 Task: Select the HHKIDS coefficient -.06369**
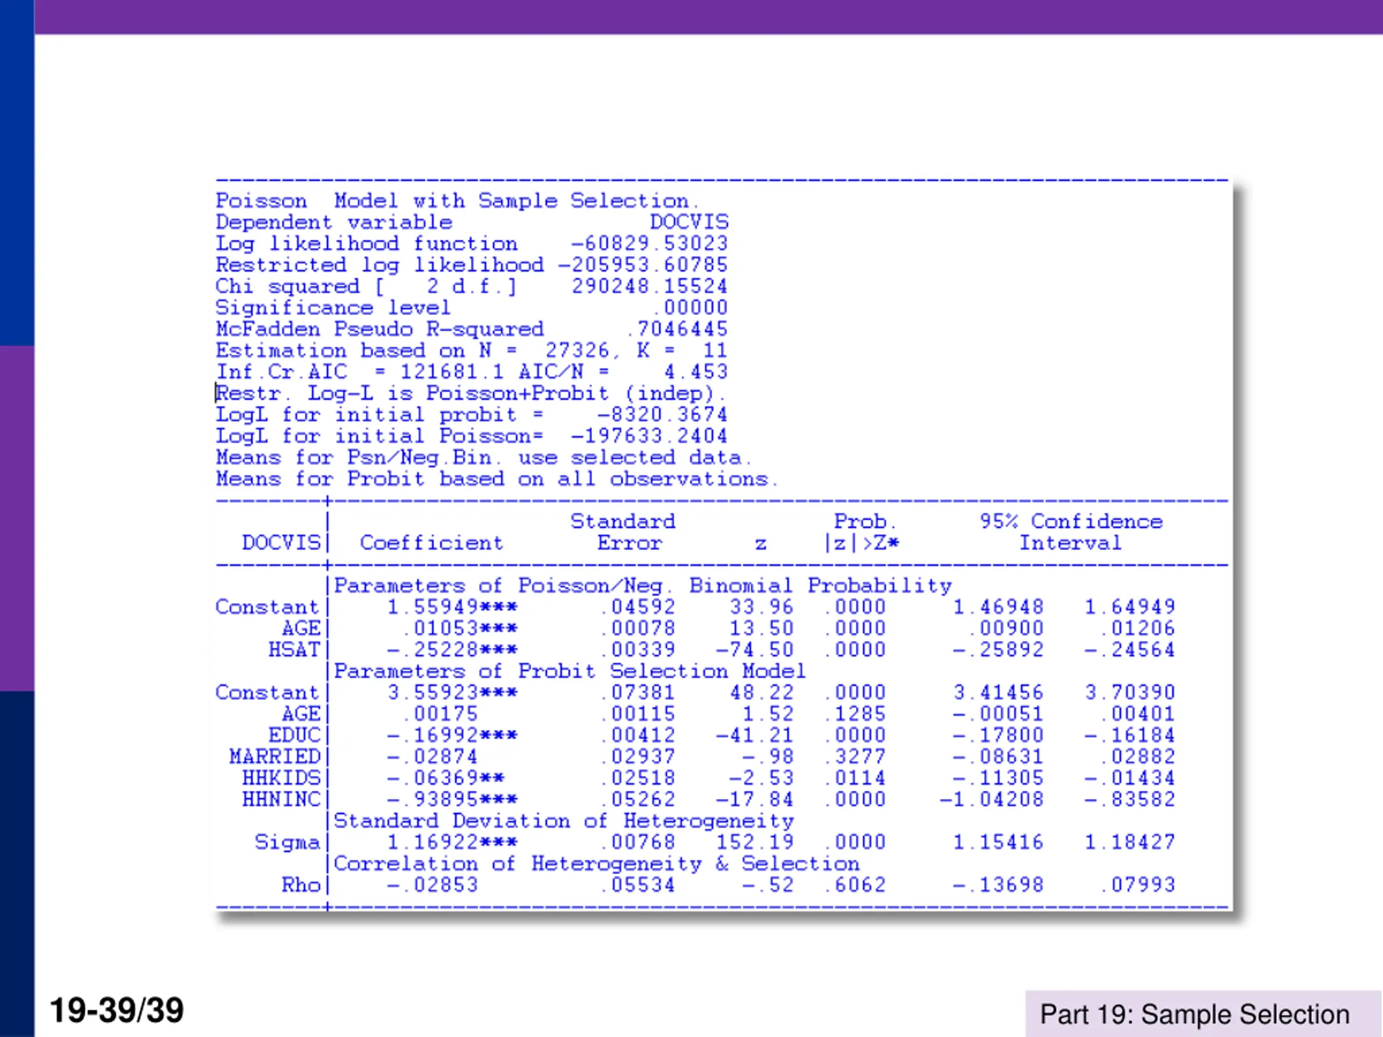coord(446,778)
